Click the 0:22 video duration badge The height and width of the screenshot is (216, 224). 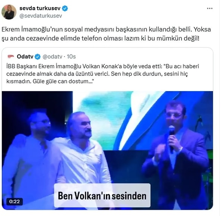click(15, 201)
